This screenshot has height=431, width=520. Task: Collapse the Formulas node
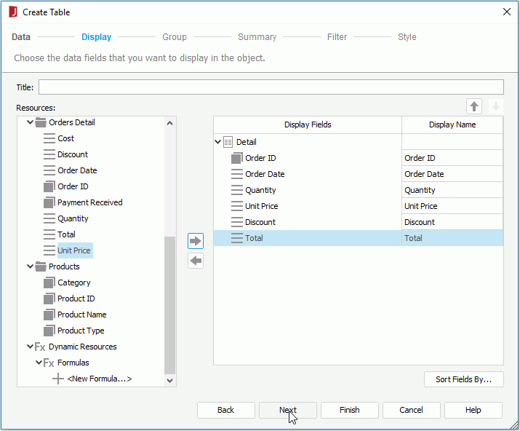point(39,363)
